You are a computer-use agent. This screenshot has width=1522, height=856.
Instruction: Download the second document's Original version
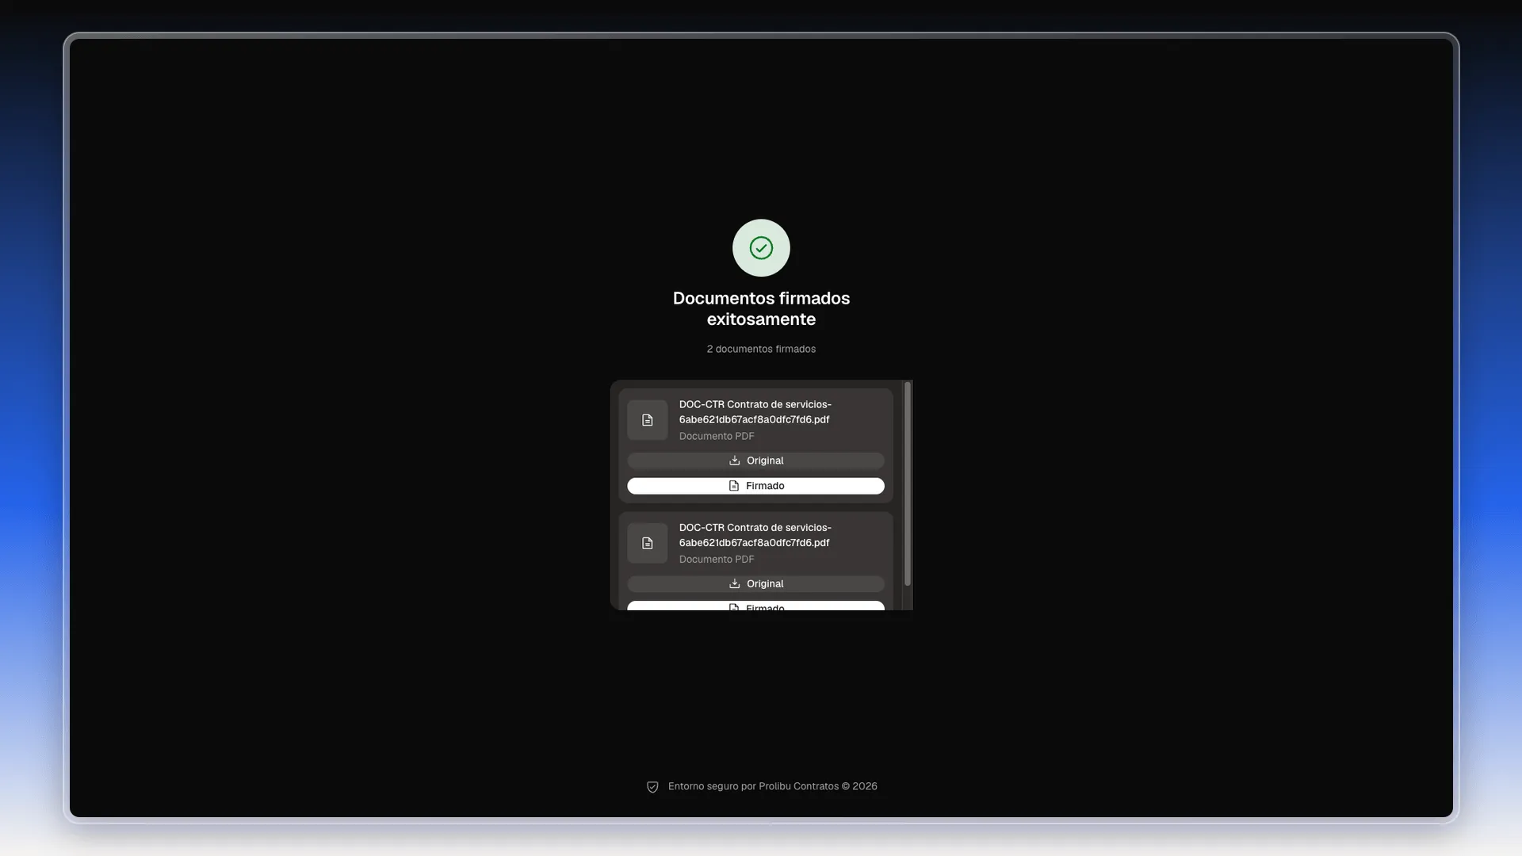tap(755, 583)
